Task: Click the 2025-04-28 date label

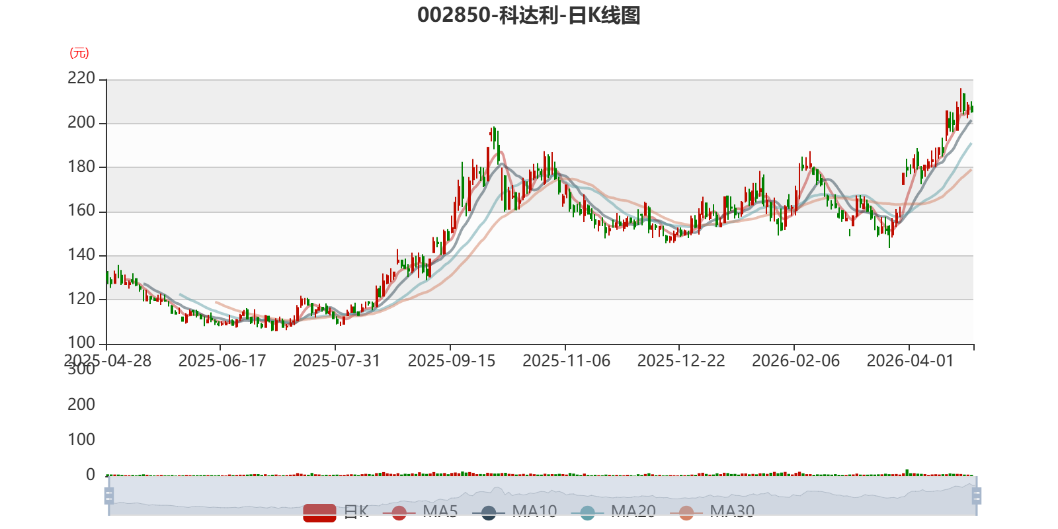Action: 107,361
